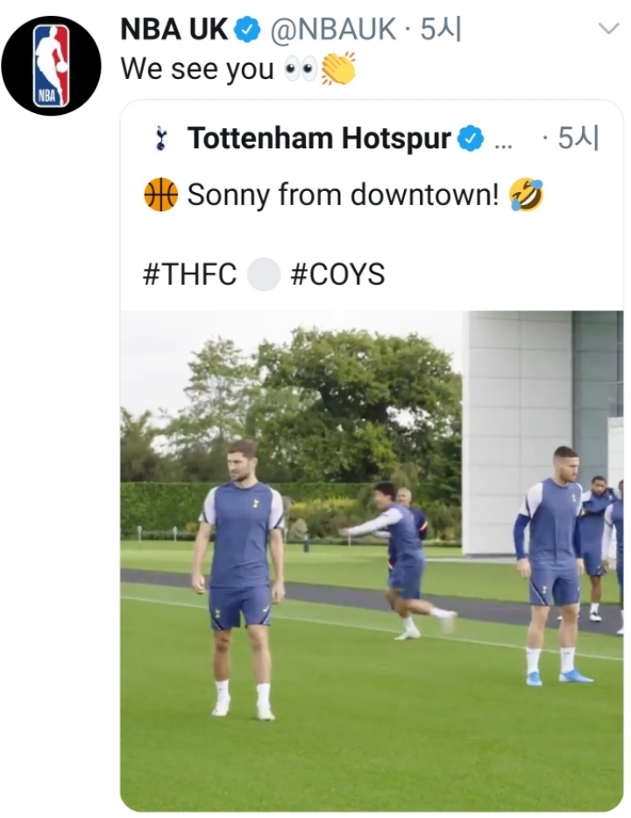Open the @NBAUK handle

click(x=332, y=30)
